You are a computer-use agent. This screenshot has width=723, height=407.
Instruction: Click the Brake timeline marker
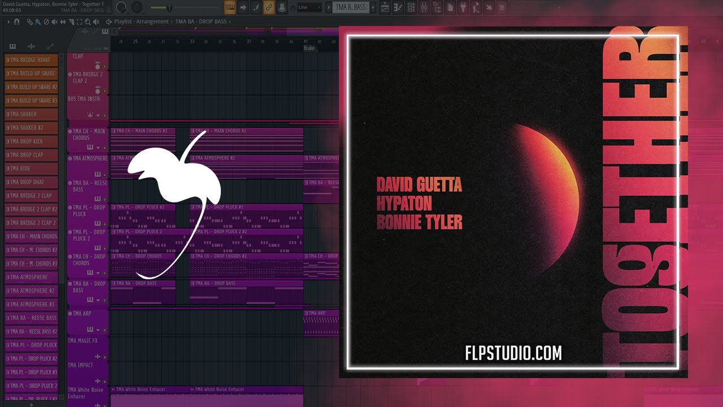coord(309,49)
